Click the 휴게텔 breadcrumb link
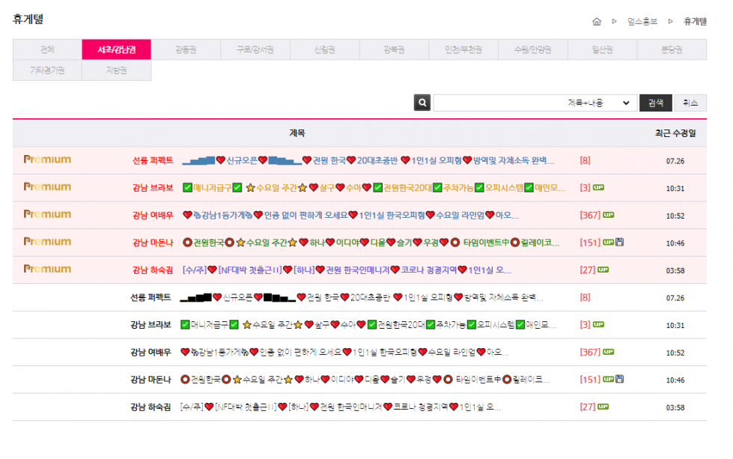The width and height of the screenshot is (733, 459). 695,22
